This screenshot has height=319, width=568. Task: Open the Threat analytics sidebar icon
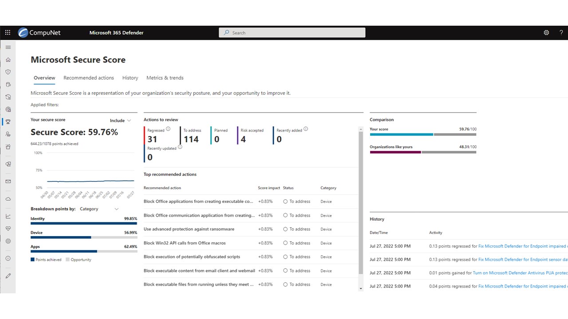point(8,109)
